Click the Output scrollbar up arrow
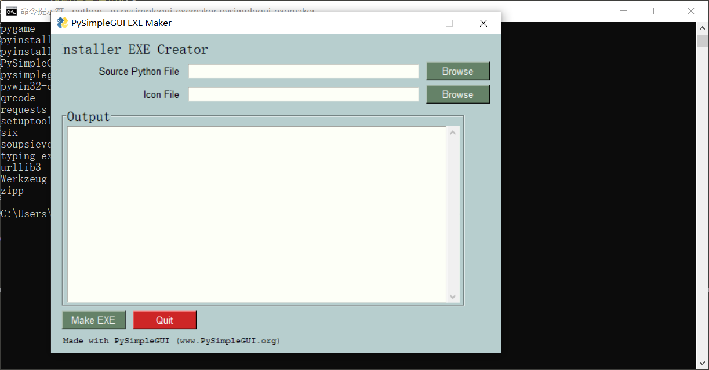 453,133
